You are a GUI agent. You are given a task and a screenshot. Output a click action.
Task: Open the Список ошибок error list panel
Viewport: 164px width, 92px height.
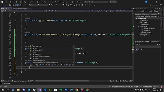6,83
